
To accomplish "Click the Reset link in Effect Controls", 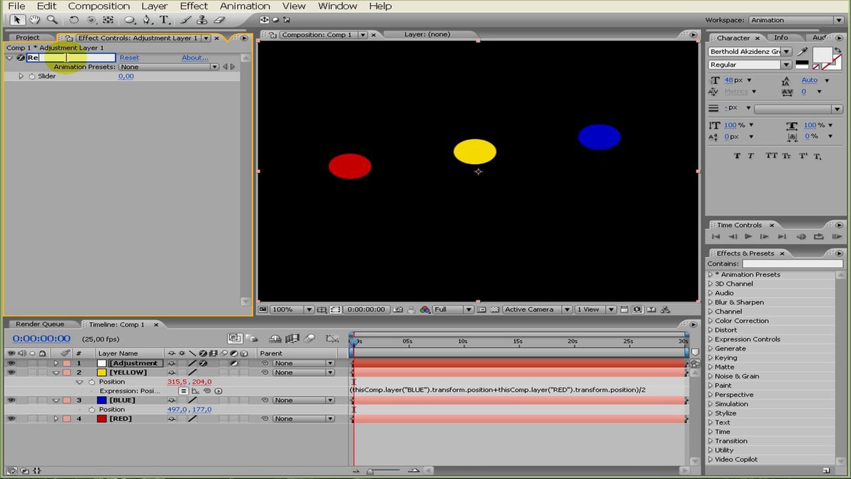I will click(129, 57).
